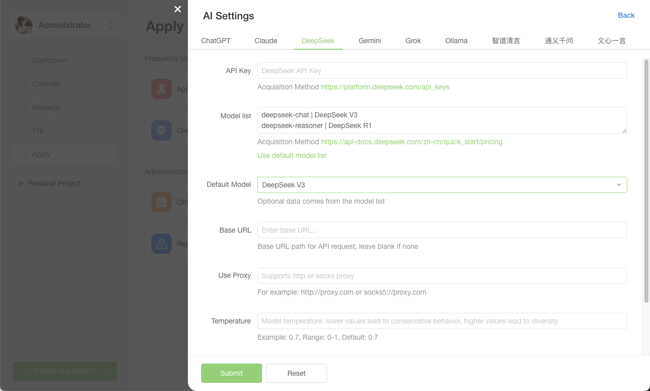Click the File sidebar icon
This screenshot has height=391, width=650.
(x=22, y=131)
